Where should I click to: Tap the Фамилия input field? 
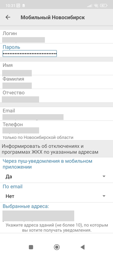17,86
